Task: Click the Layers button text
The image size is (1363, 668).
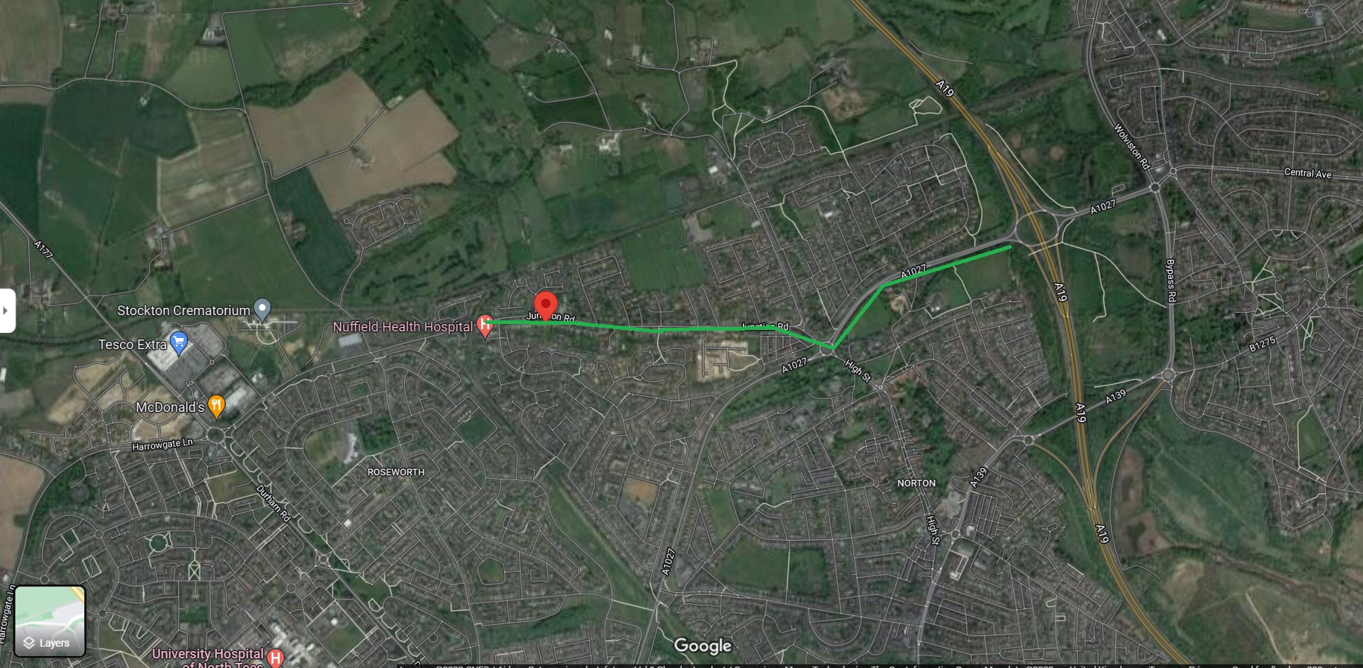Action: point(55,644)
